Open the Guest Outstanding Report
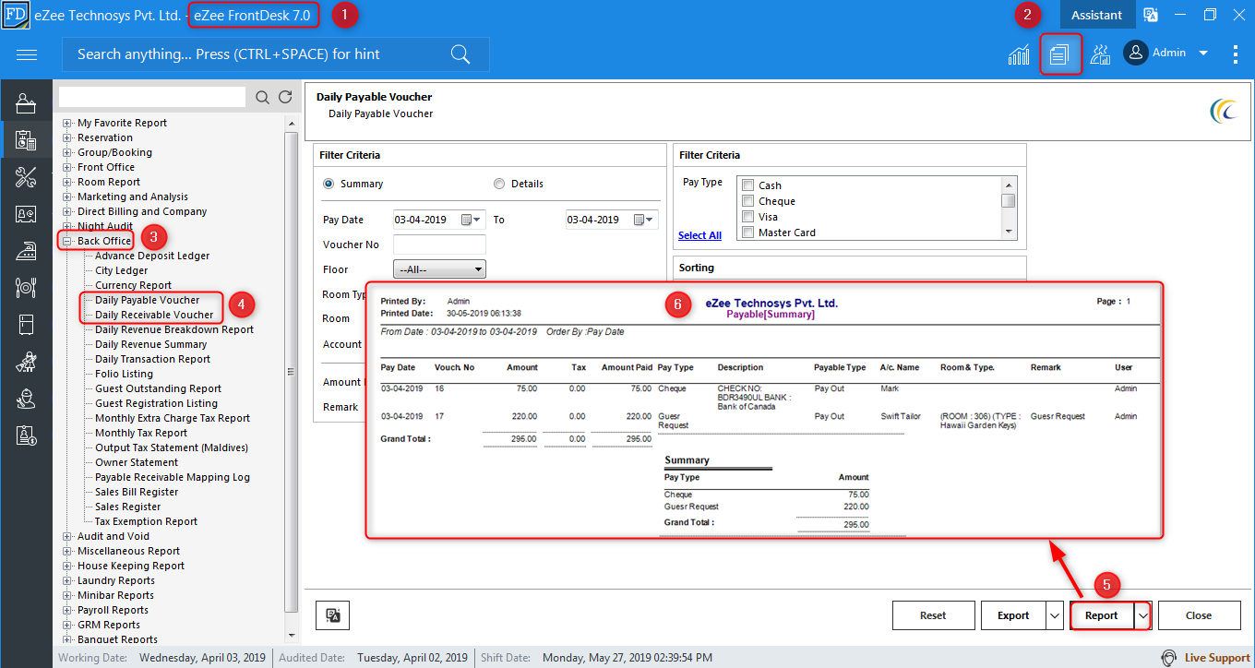 coord(159,388)
